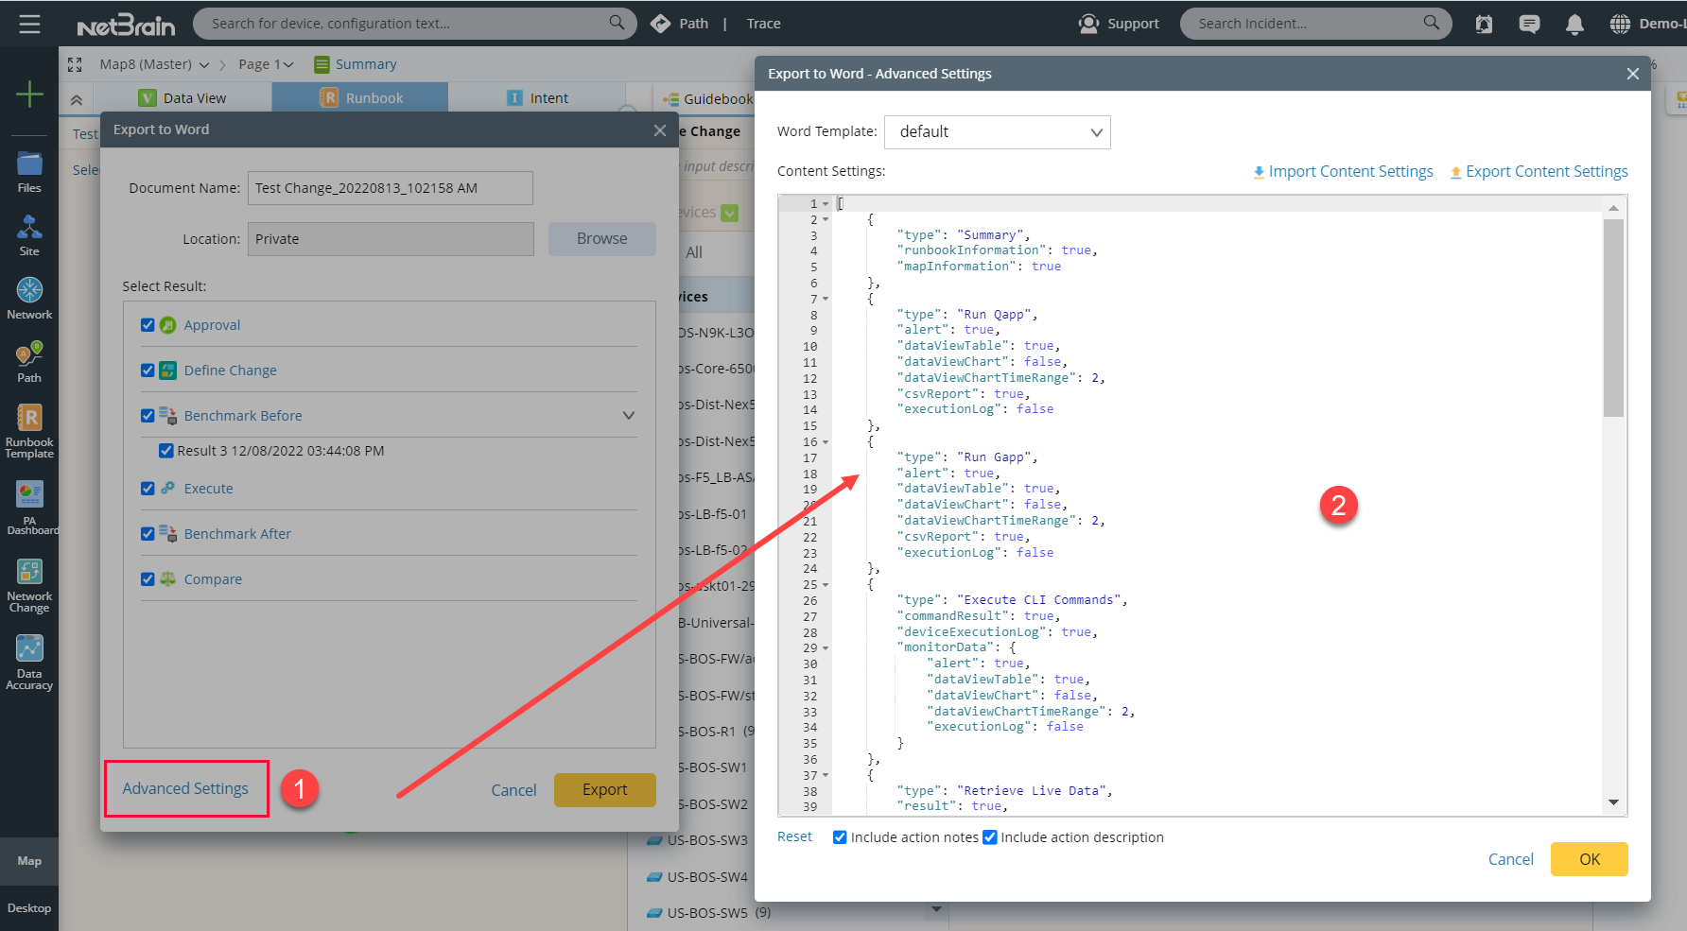This screenshot has height=931, width=1687.
Task: Open the hamburger main menu
Action: (29, 24)
